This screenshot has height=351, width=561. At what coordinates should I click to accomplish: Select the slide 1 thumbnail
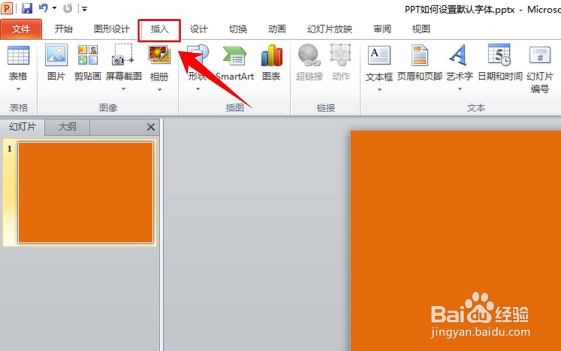pyautogui.click(x=84, y=192)
